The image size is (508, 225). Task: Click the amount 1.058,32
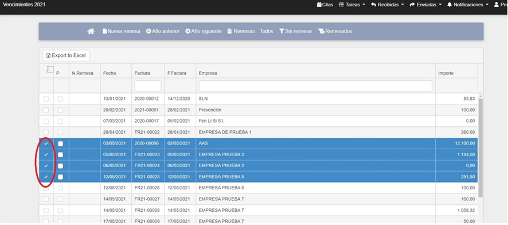point(467,211)
